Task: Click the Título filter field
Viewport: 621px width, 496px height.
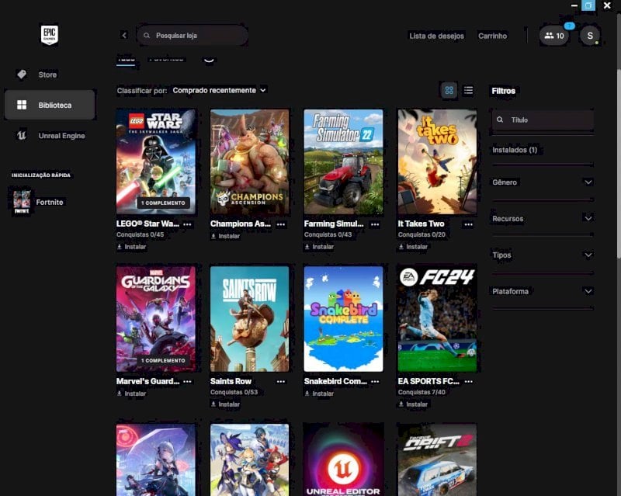Action: coord(543,120)
